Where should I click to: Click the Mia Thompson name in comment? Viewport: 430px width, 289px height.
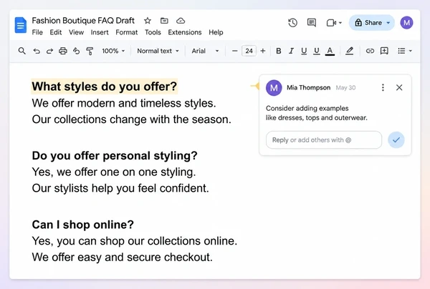308,87
